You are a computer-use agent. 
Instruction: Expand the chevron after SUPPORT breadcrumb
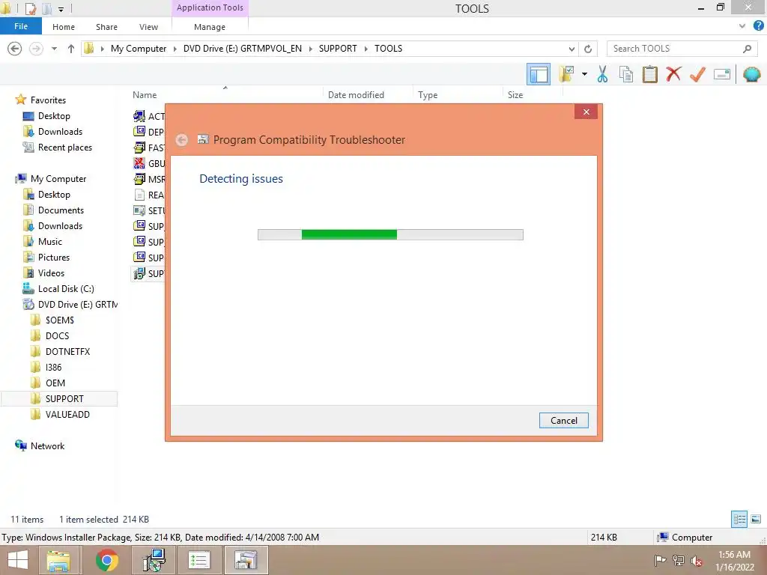pyautogui.click(x=366, y=49)
